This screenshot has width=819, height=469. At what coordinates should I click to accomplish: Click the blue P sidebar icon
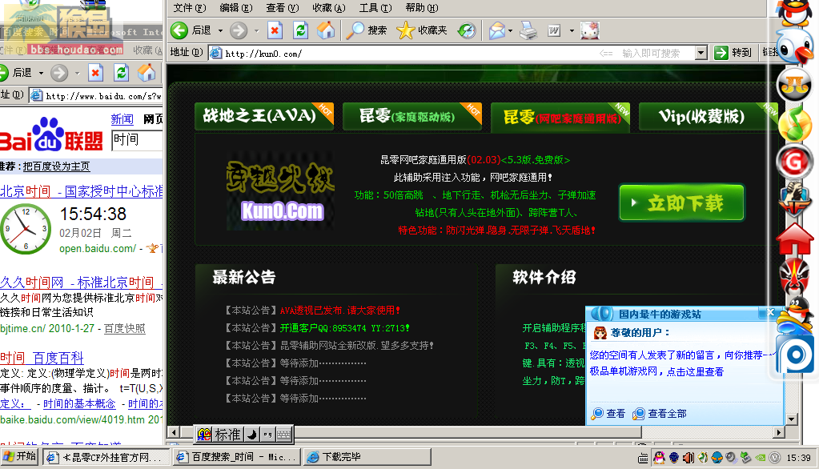click(796, 355)
